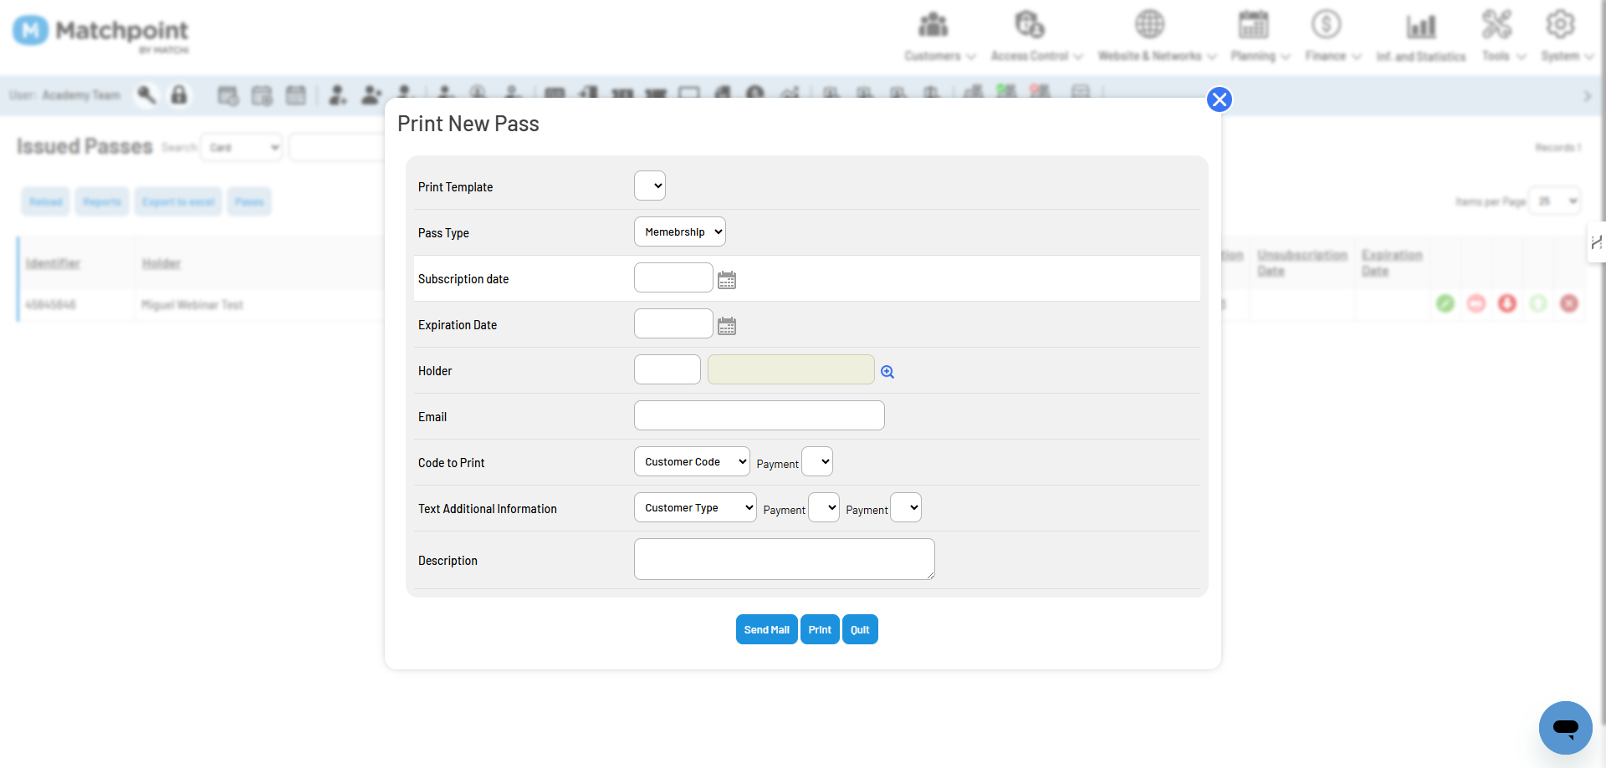1606x768 pixels.
Task: Click the Quit button in the dialog
Action: click(860, 629)
